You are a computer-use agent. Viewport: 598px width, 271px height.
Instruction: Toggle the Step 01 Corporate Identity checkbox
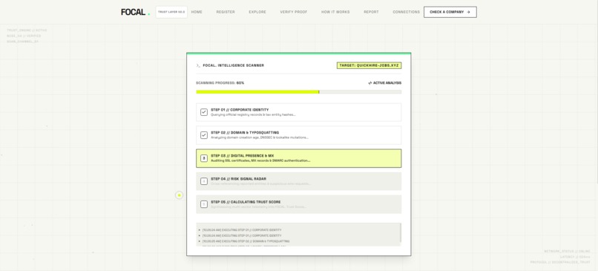204,112
